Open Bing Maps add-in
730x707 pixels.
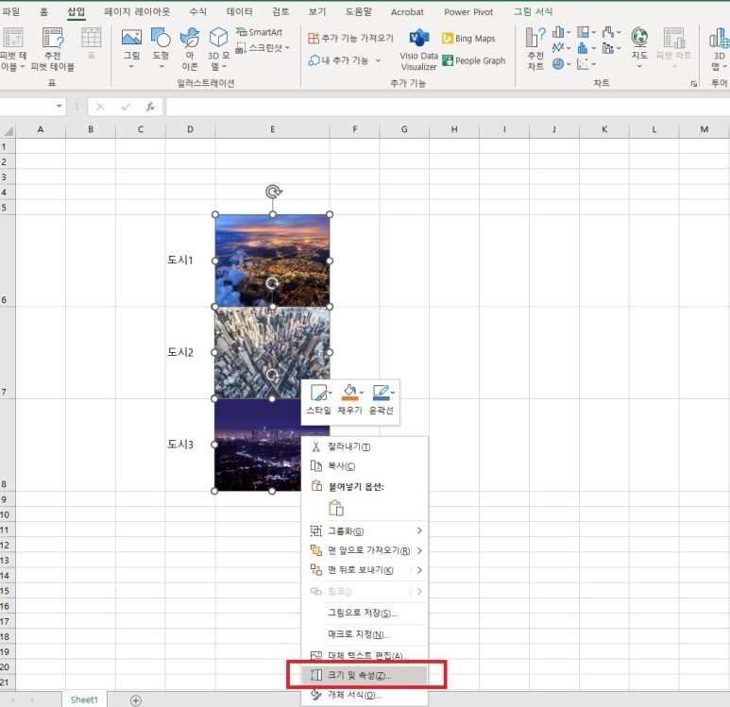tap(468, 38)
